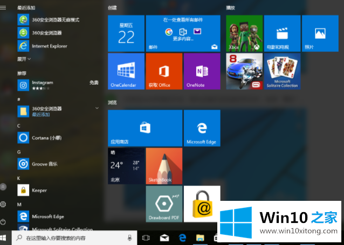Open the 360安全浏览器 folder entry
Screen dimensions: 344x245
[x=58, y=111]
